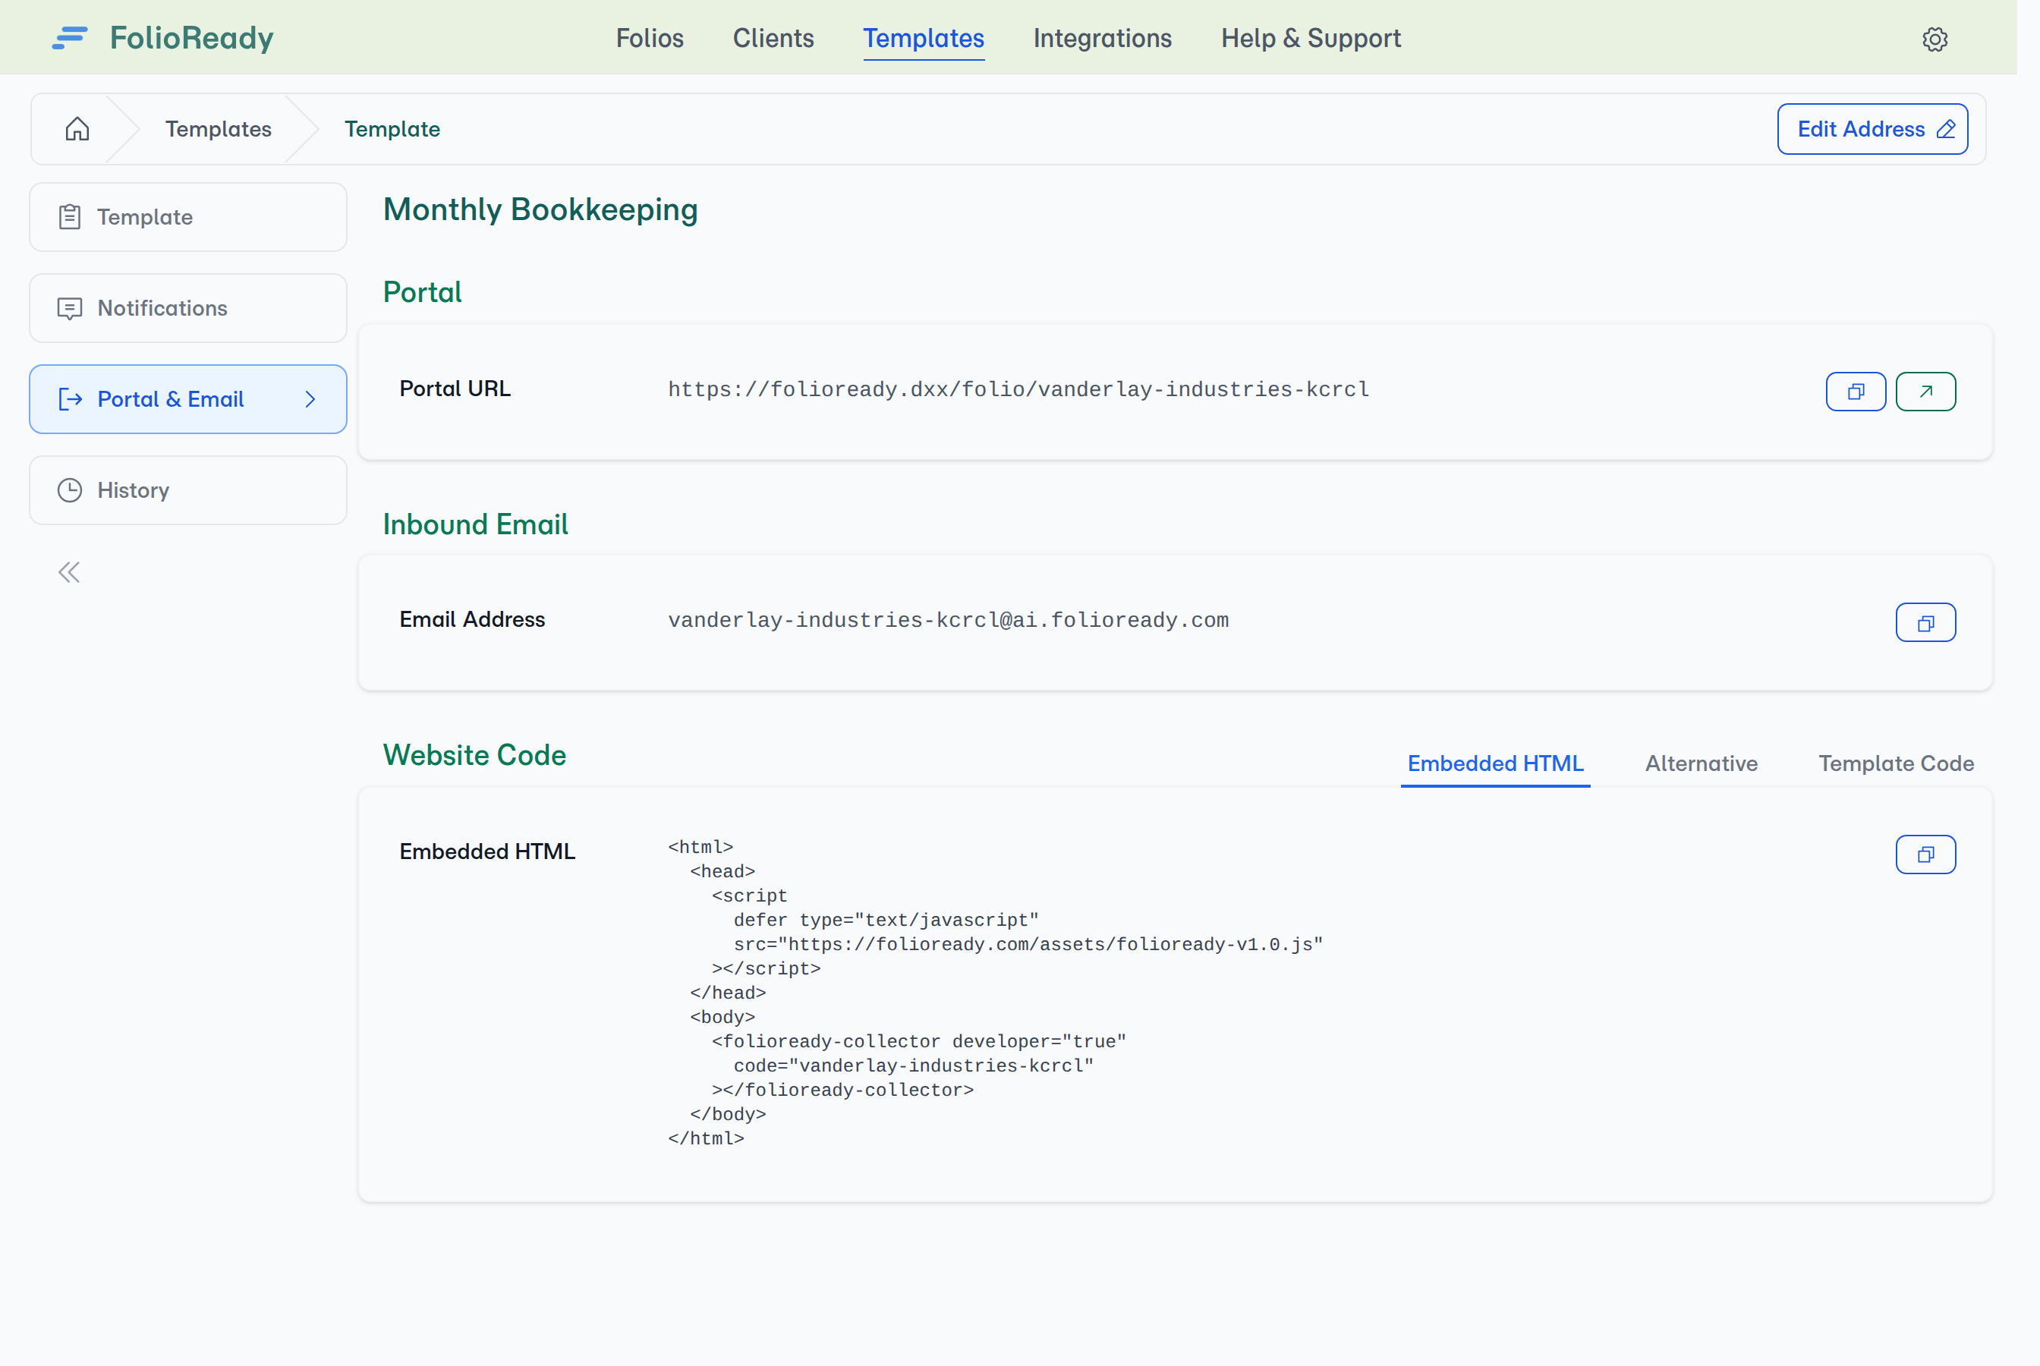This screenshot has height=1366, width=2040.
Task: Click the FolioReady brand name
Action: [x=192, y=39]
